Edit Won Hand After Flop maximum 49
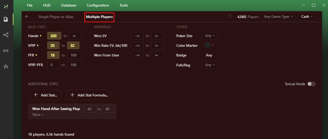Viewport: 328px width, 139px height. [x=108, y=109]
